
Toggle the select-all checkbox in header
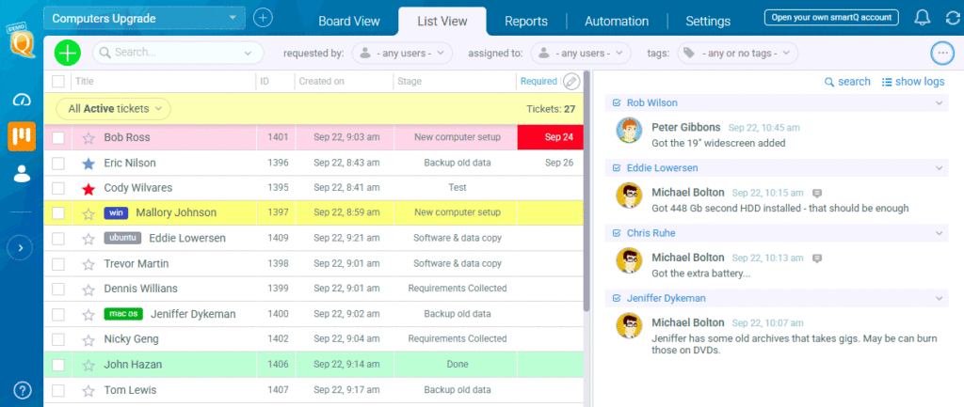[58, 82]
